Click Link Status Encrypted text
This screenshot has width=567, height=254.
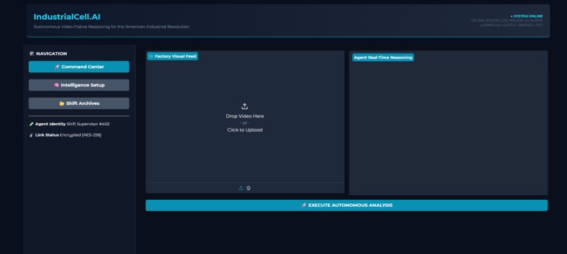[65, 135]
